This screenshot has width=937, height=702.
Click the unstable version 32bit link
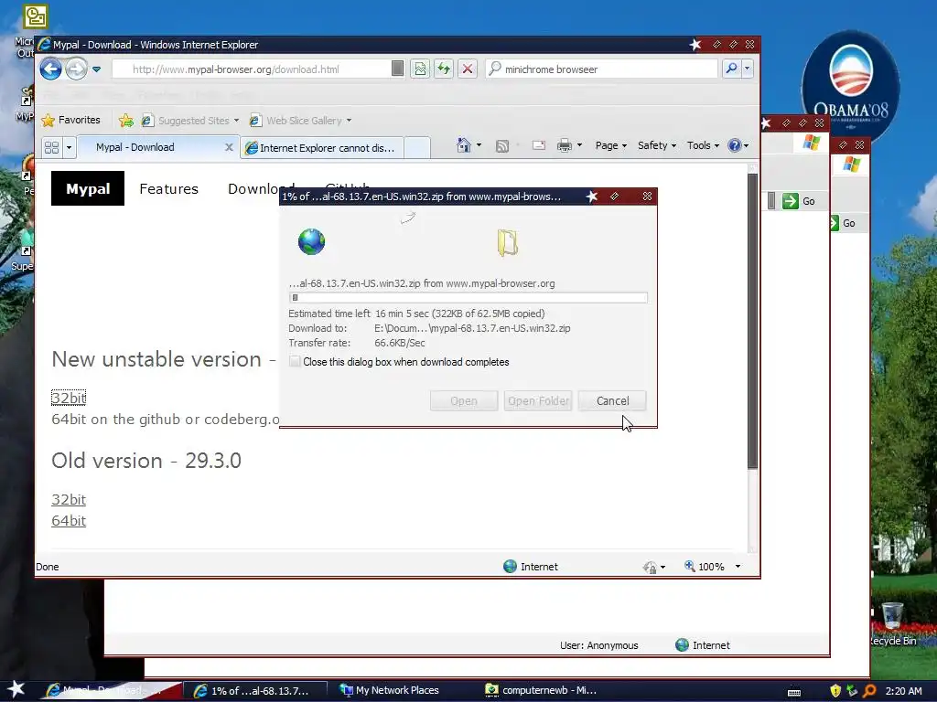point(69,398)
